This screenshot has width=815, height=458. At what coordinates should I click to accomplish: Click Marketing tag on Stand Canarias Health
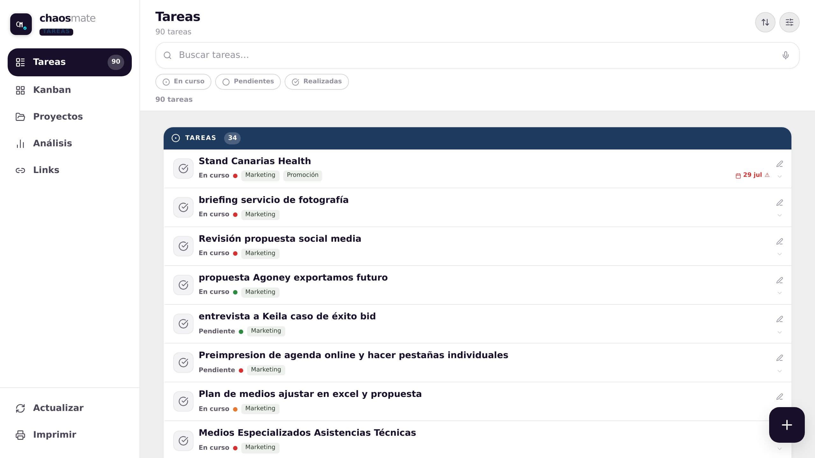[x=260, y=175]
